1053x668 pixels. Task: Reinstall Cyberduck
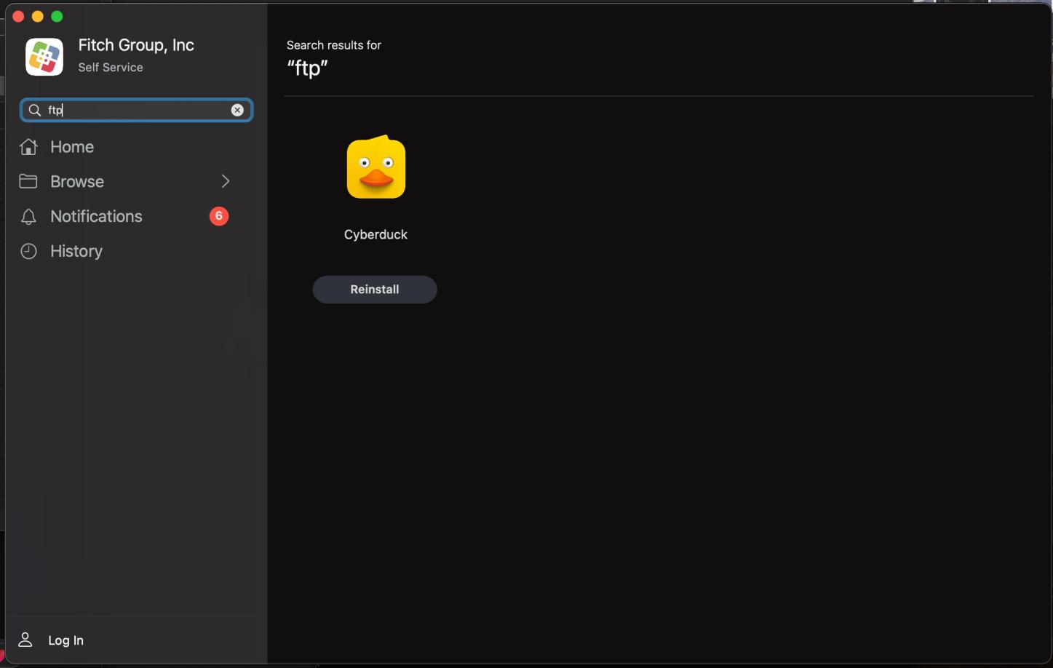tap(375, 290)
